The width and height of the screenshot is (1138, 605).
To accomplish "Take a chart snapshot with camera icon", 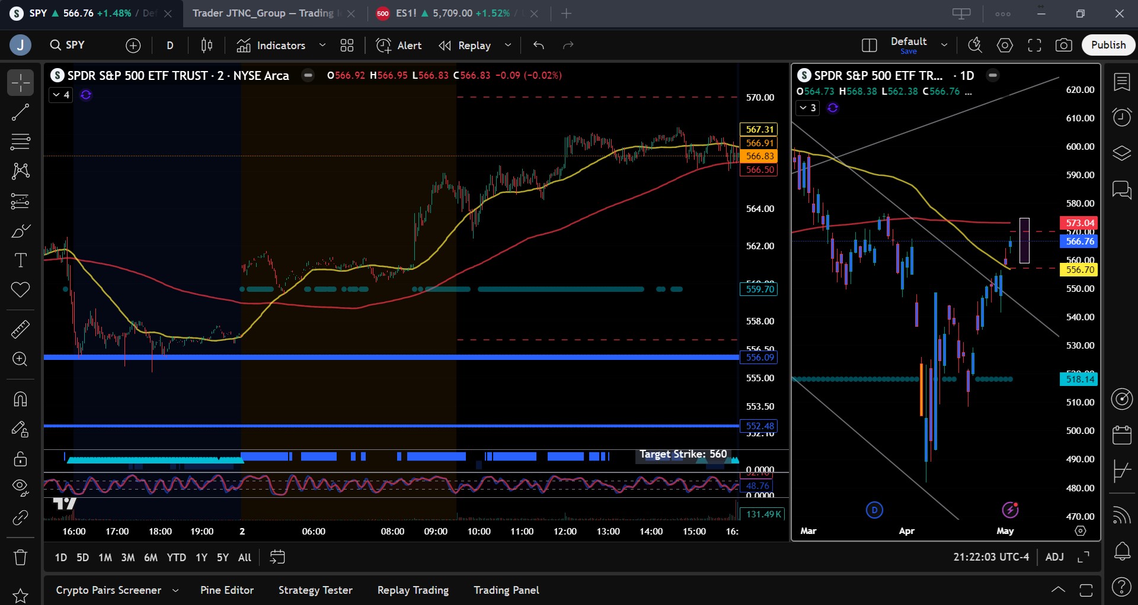I will click(1064, 45).
